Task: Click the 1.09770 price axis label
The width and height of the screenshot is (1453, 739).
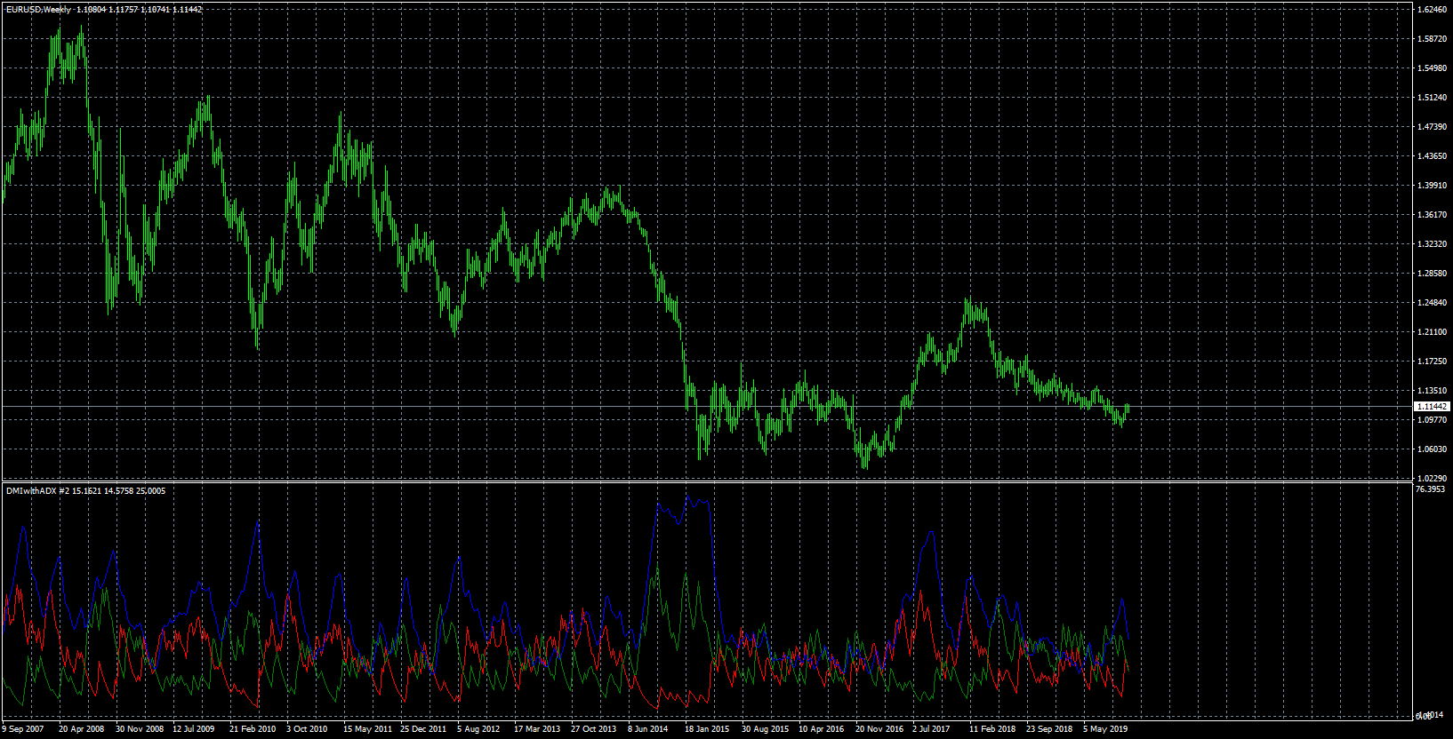Action: [1432, 420]
